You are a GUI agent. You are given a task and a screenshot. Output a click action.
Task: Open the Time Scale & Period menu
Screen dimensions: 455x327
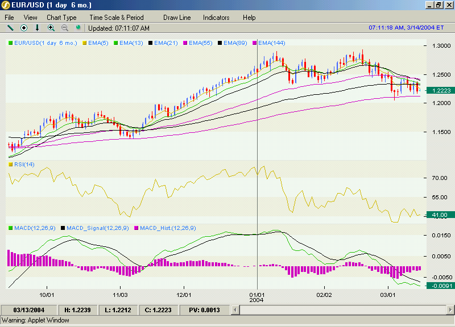[x=117, y=18]
